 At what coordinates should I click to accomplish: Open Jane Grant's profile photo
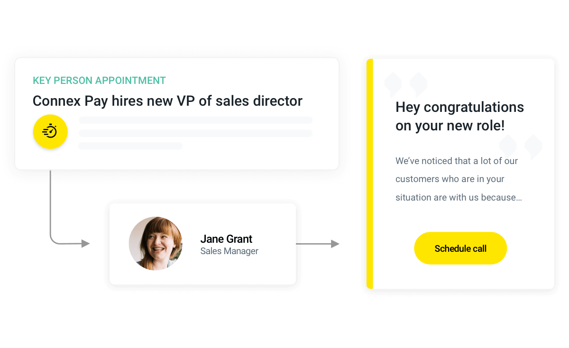pos(156,244)
